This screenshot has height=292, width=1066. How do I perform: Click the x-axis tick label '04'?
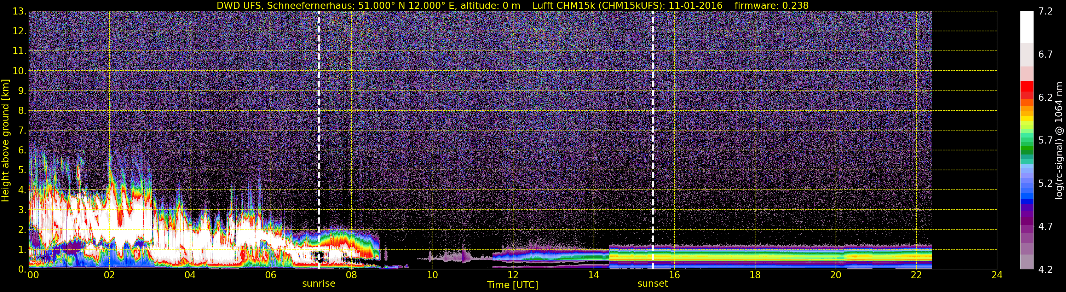pos(190,275)
